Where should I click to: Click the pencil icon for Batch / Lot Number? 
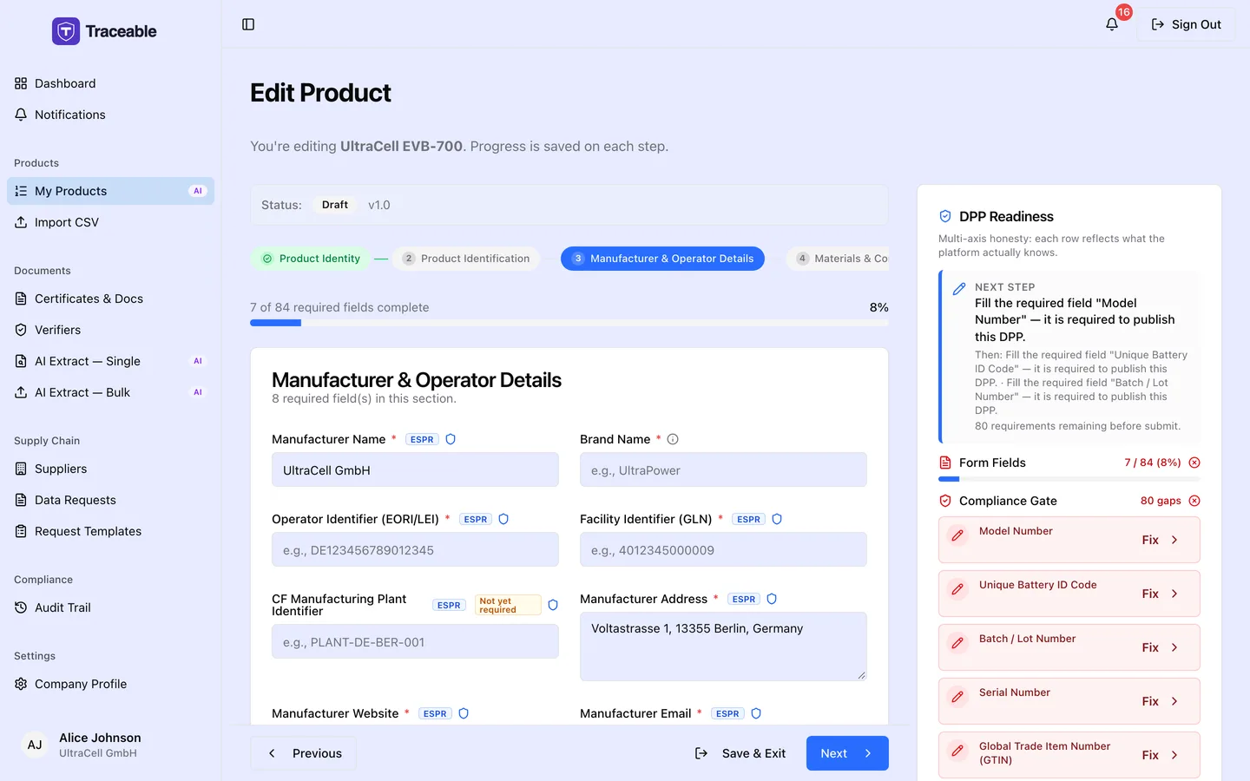pyautogui.click(x=957, y=643)
